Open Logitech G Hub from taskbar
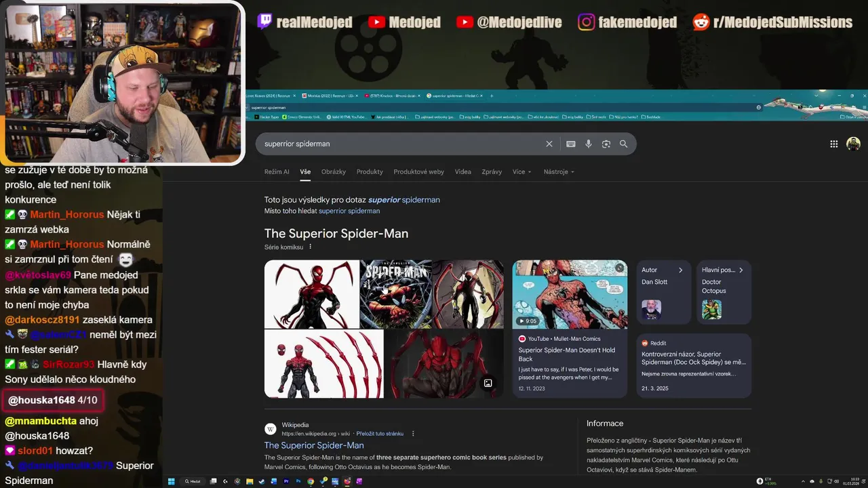The height and width of the screenshot is (488, 868). (225, 481)
